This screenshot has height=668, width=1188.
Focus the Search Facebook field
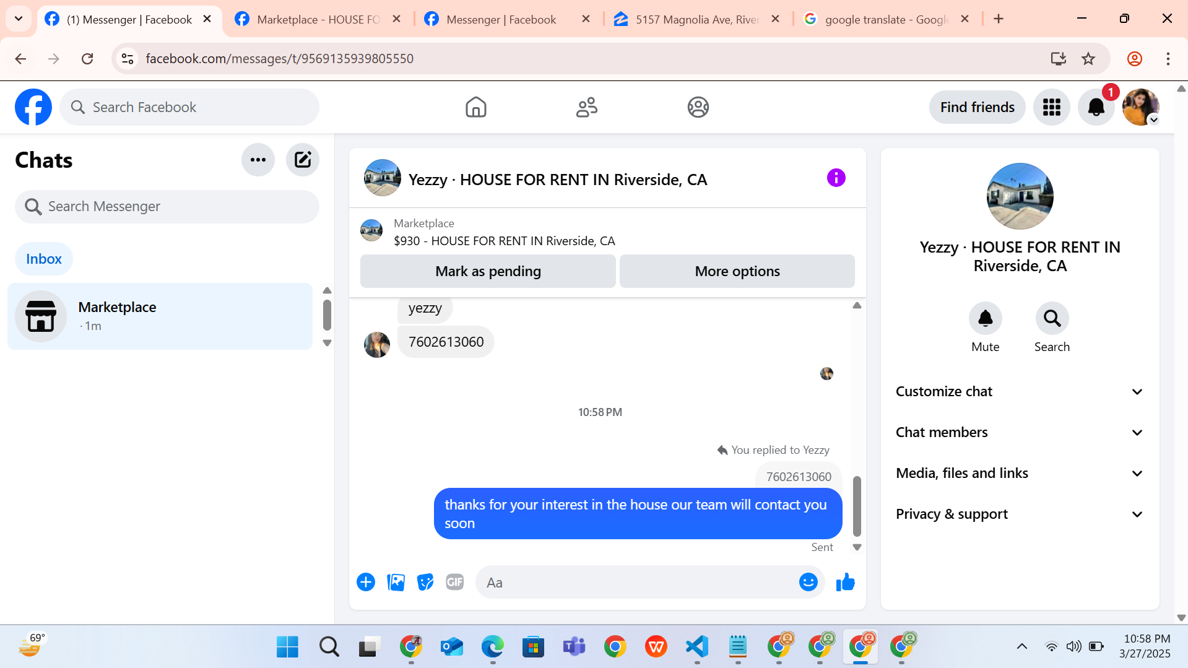click(x=189, y=107)
